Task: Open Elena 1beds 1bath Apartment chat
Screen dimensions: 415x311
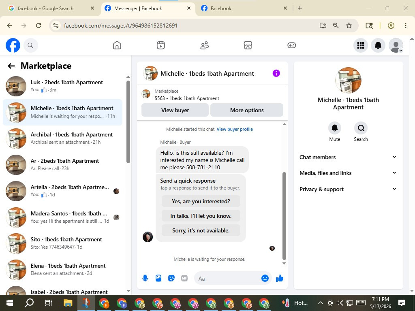Action: (63, 269)
